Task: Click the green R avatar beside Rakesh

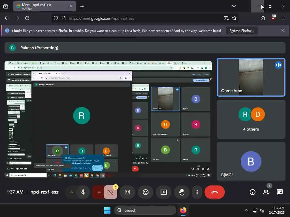Action: click(x=12, y=48)
